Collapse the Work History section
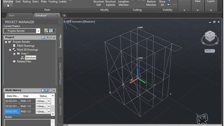The width and height of the screenshot is (224, 126). [x=54, y=90]
